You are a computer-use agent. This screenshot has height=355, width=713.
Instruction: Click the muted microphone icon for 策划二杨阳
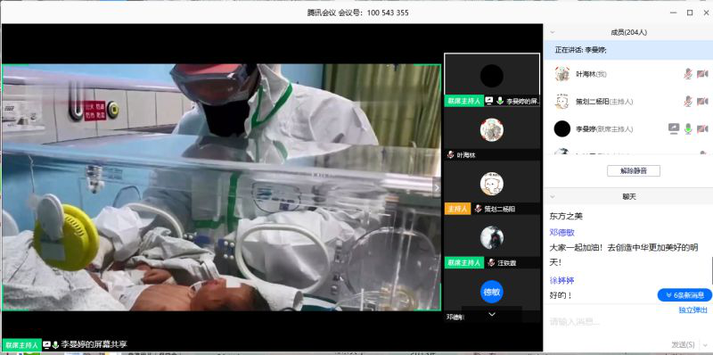pos(688,101)
